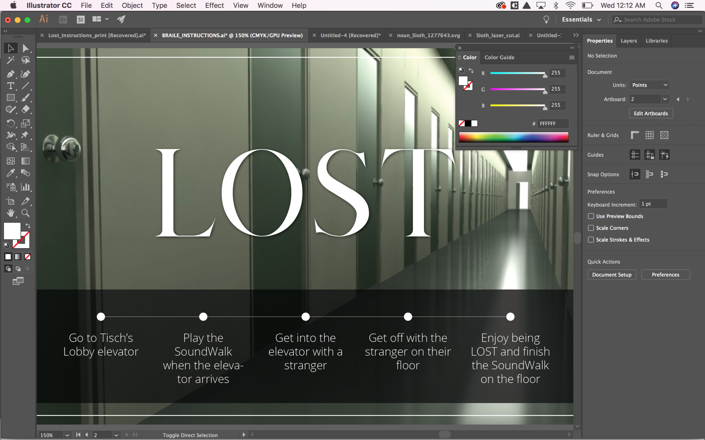Open the Effect menu

[x=214, y=6]
